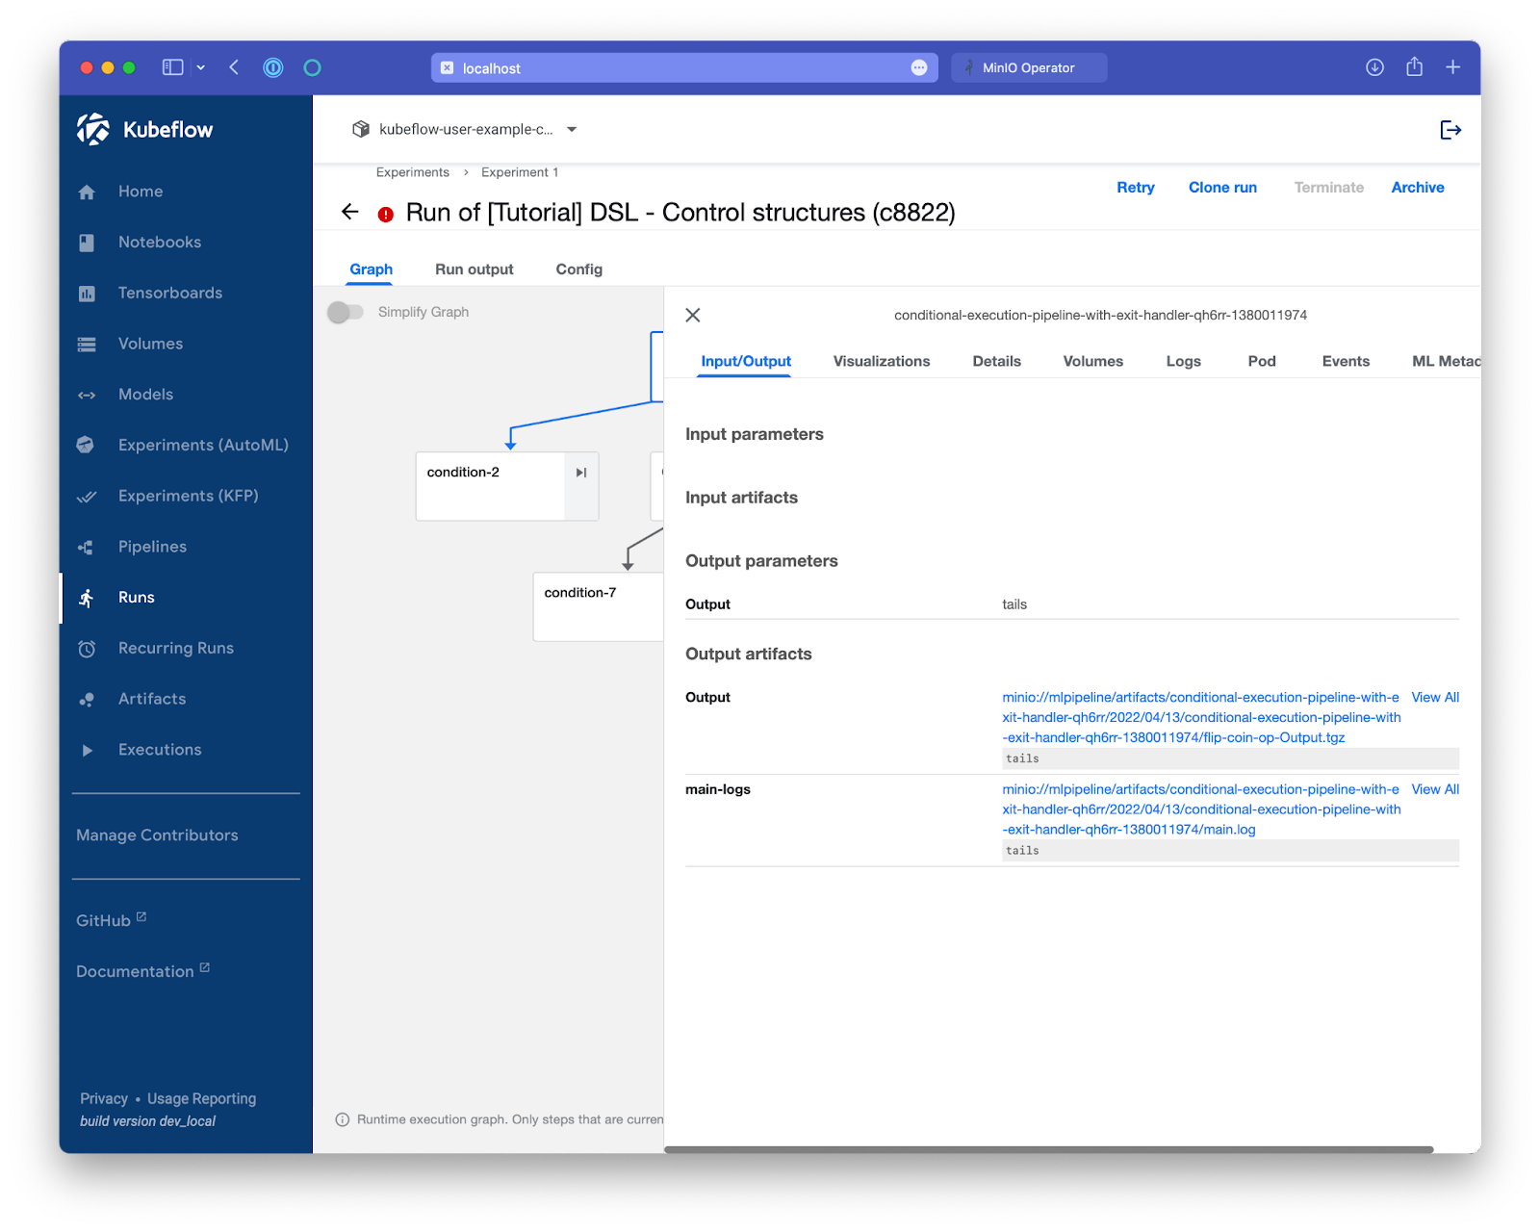
Task: Click the Pipelines sidebar icon
Action: pos(87,548)
